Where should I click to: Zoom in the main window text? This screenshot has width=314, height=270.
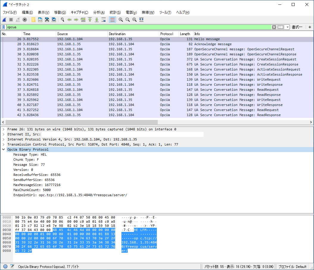pos(121,20)
